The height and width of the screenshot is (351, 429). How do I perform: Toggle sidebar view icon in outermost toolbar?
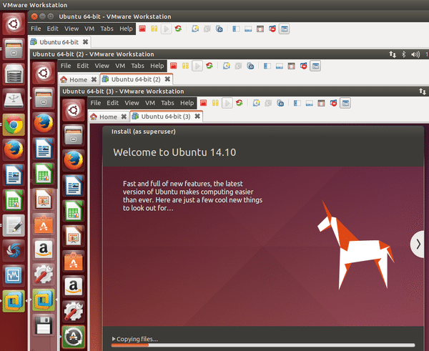coord(236,29)
